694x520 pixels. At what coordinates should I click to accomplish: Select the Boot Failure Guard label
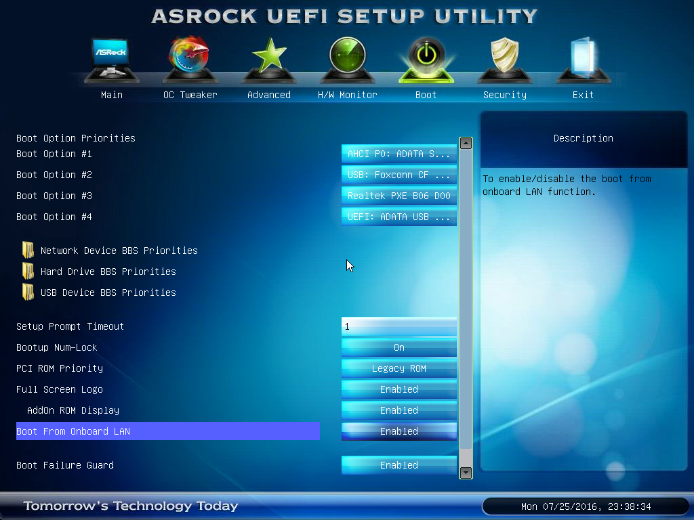[x=64, y=465]
